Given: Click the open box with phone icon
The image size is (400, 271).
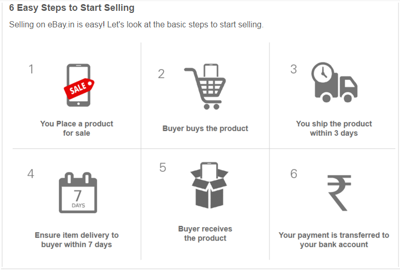Looking at the screenshot, I should click(x=209, y=185).
